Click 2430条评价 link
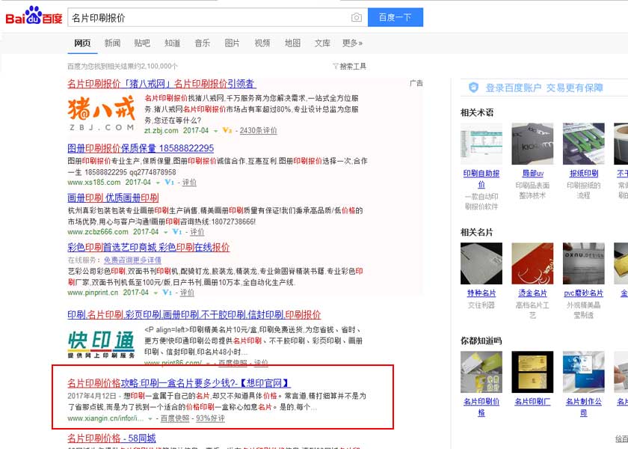The image size is (628, 449). pos(259,131)
